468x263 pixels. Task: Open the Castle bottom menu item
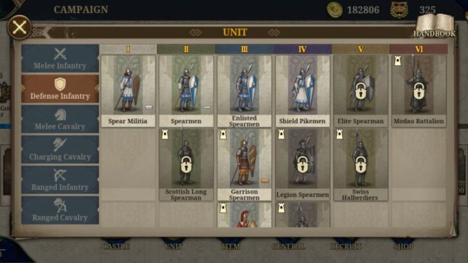[116, 246]
